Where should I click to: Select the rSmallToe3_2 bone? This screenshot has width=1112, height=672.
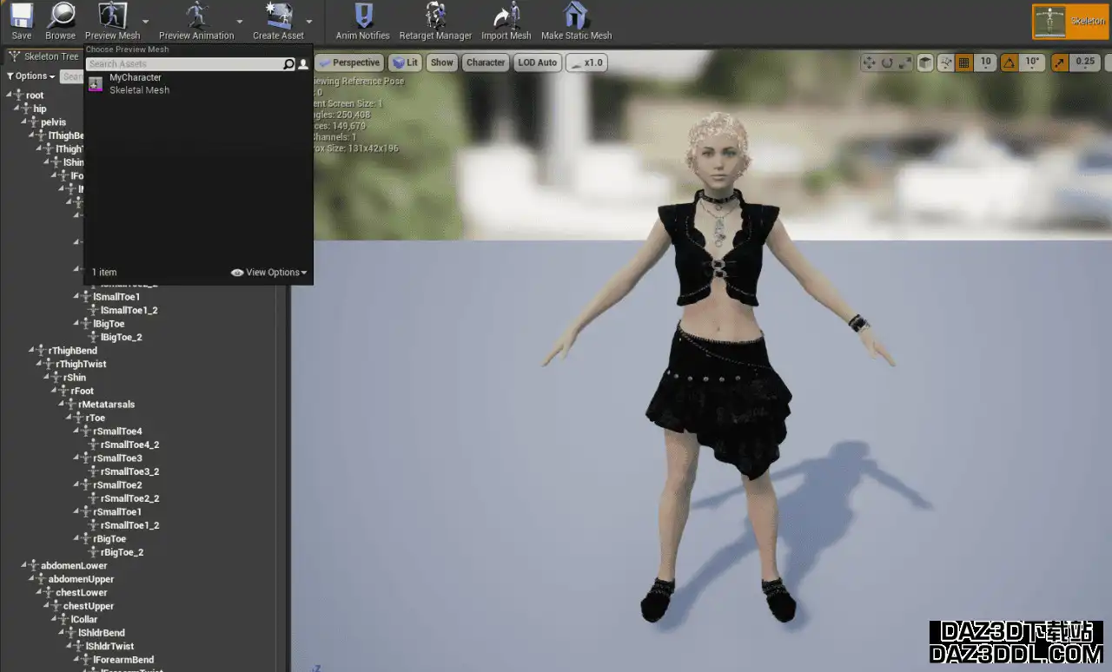click(x=130, y=471)
